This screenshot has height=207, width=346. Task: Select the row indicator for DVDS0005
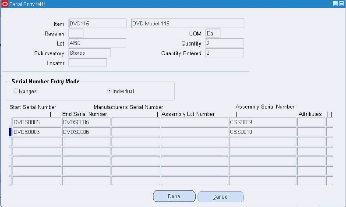tap(10, 122)
